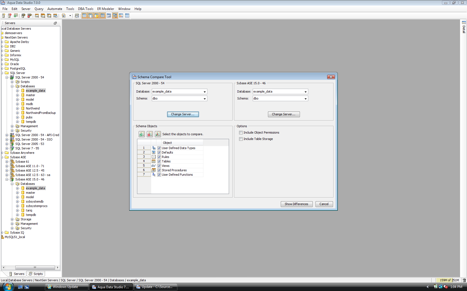Toggle the hierarchy diagram view toolbar icon
This screenshot has height=291, width=467.
(115, 16)
